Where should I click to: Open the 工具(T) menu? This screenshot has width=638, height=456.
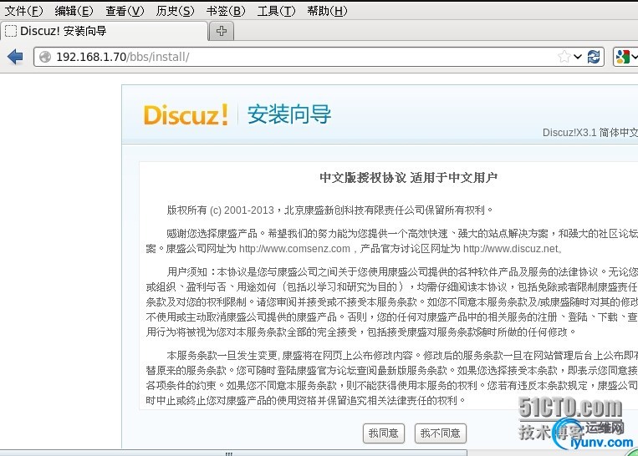pyautogui.click(x=276, y=11)
